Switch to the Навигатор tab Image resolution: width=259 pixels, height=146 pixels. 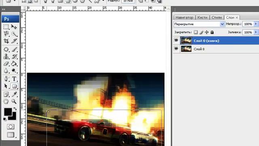185,17
